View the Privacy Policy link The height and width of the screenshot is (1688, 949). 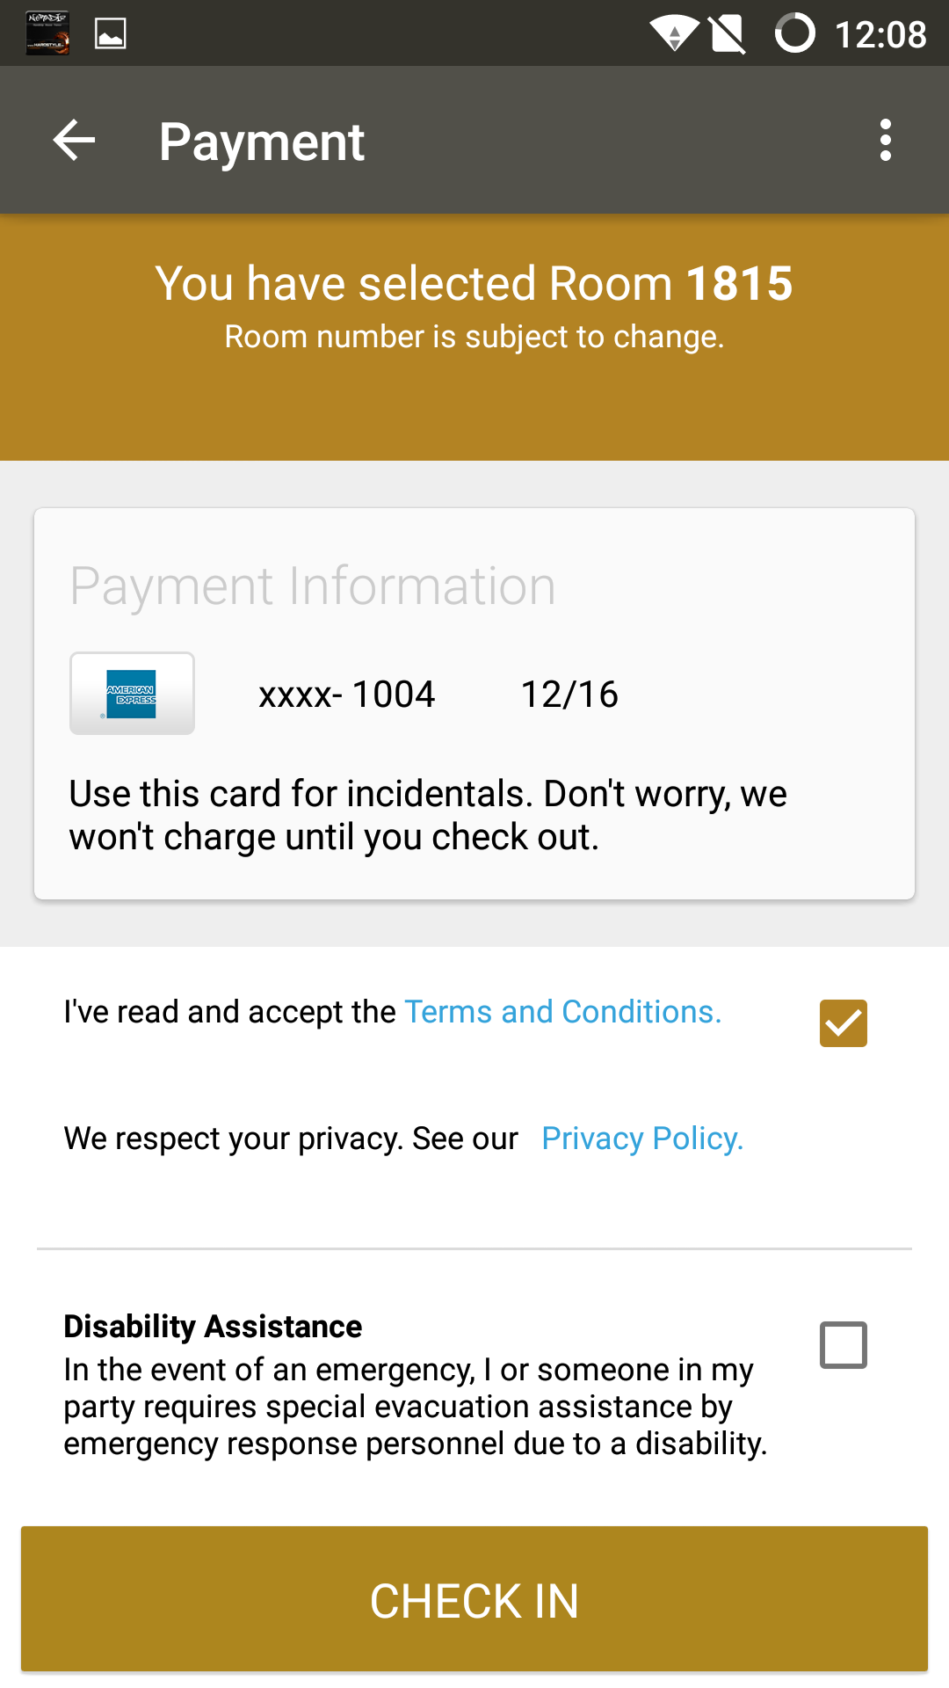[642, 1139]
